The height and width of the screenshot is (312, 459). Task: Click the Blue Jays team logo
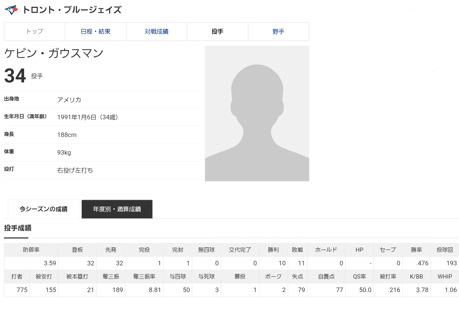11,10
